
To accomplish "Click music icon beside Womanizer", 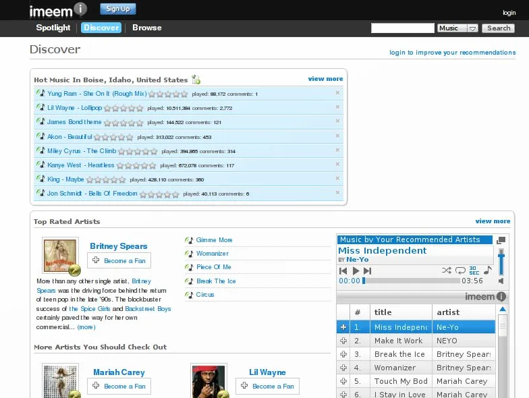I will point(189,254).
